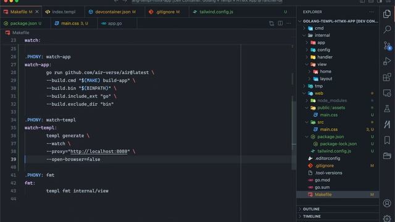Open the Search view icon

point(387,30)
